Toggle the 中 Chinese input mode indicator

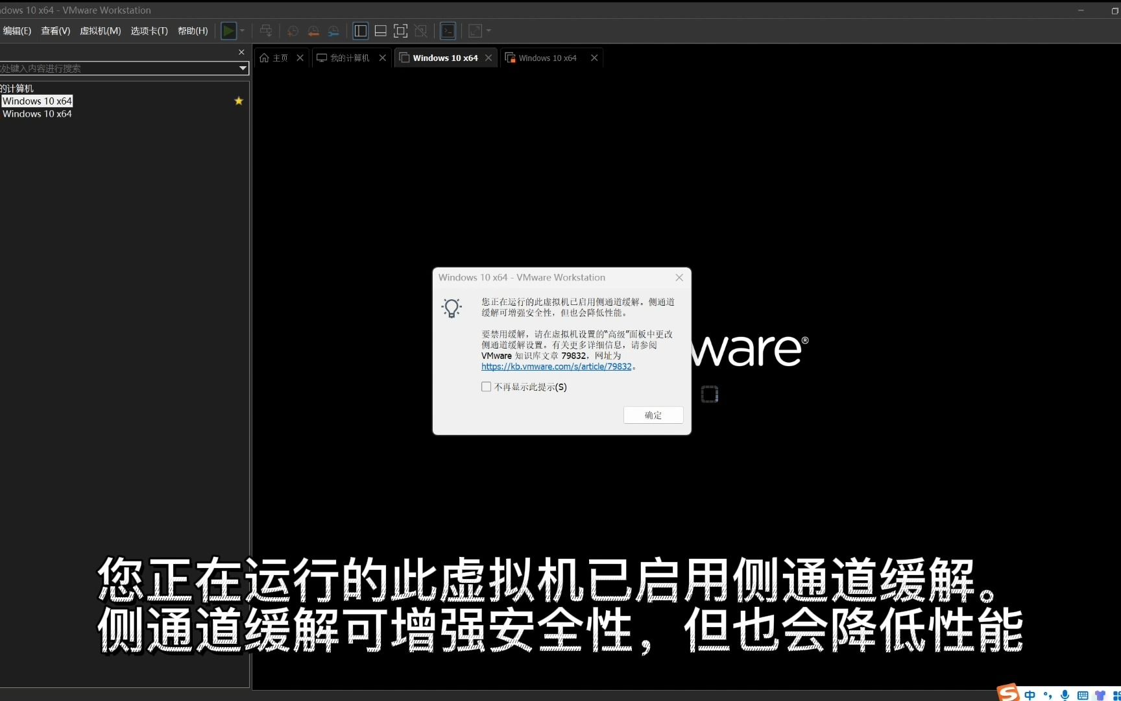(1030, 695)
